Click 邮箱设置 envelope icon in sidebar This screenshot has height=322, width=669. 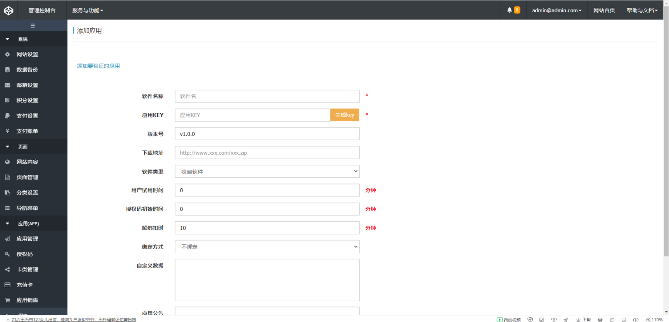[x=7, y=85]
